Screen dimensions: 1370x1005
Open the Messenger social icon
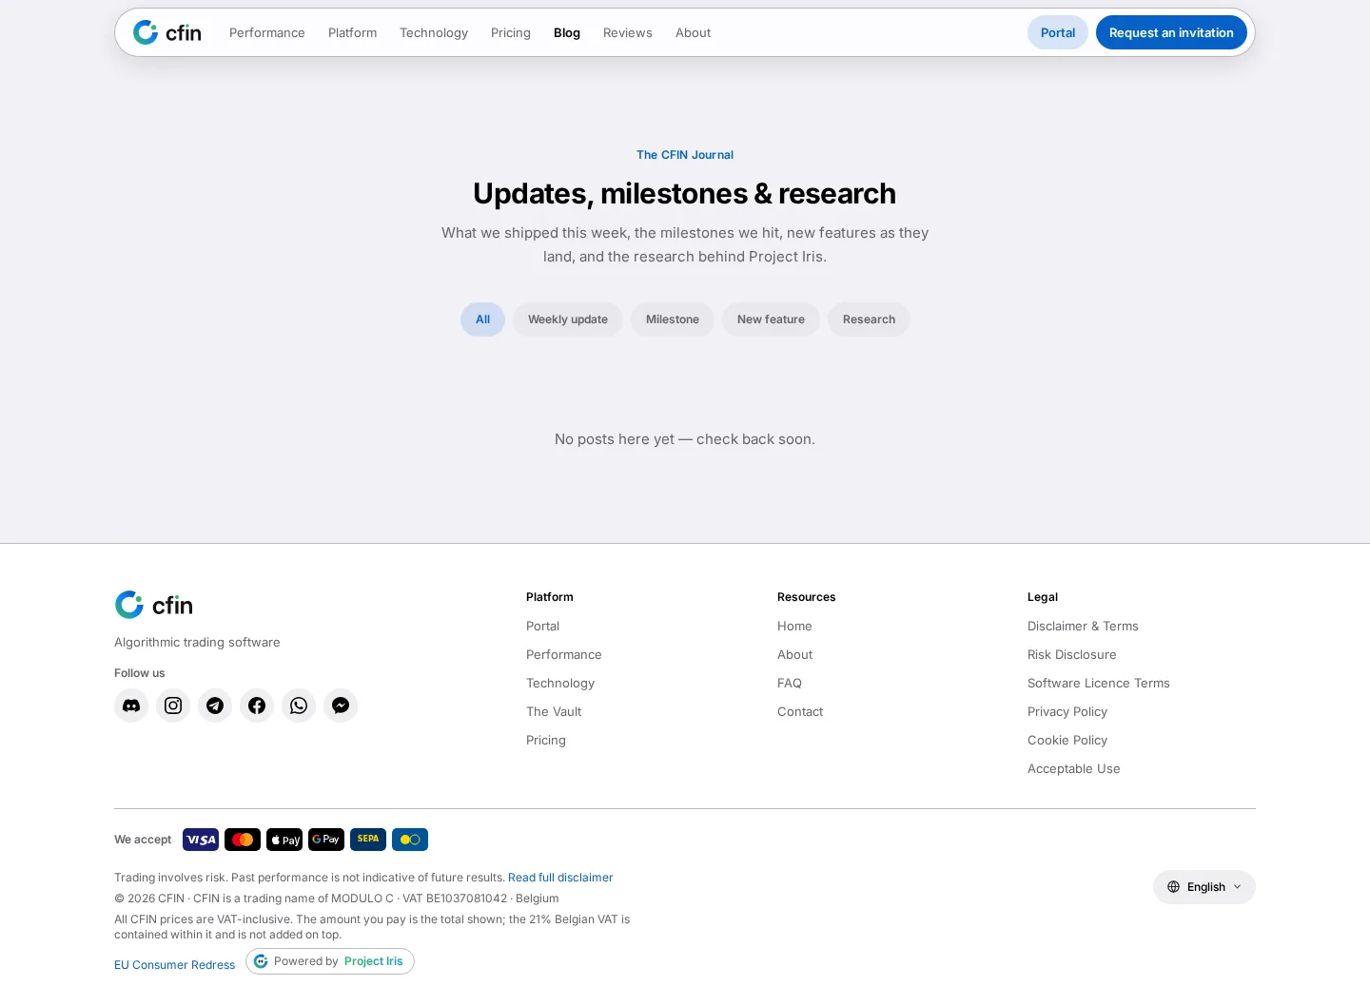tap(341, 705)
